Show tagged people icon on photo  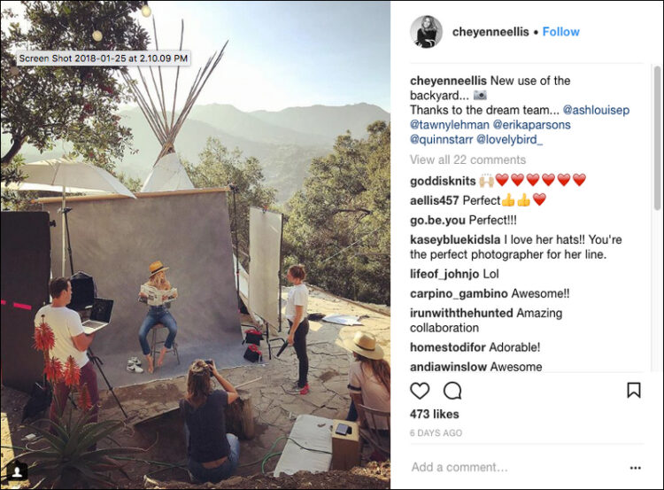pyautogui.click(x=18, y=471)
